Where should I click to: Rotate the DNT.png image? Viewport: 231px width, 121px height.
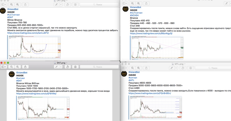[68, 5]
